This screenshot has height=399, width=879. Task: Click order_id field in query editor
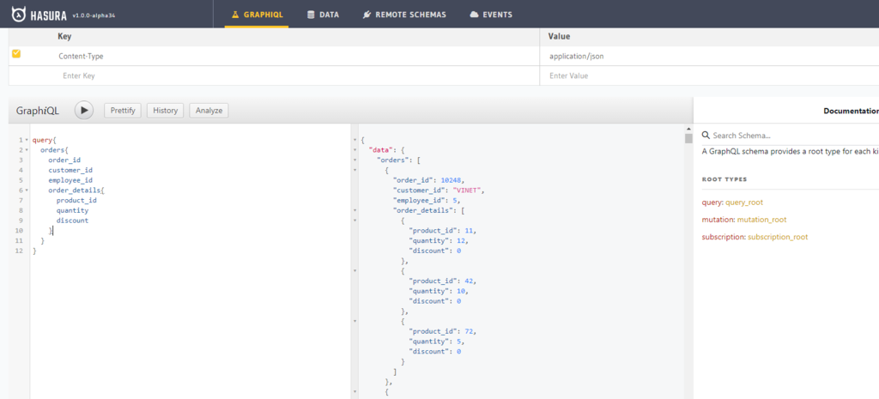coord(64,160)
